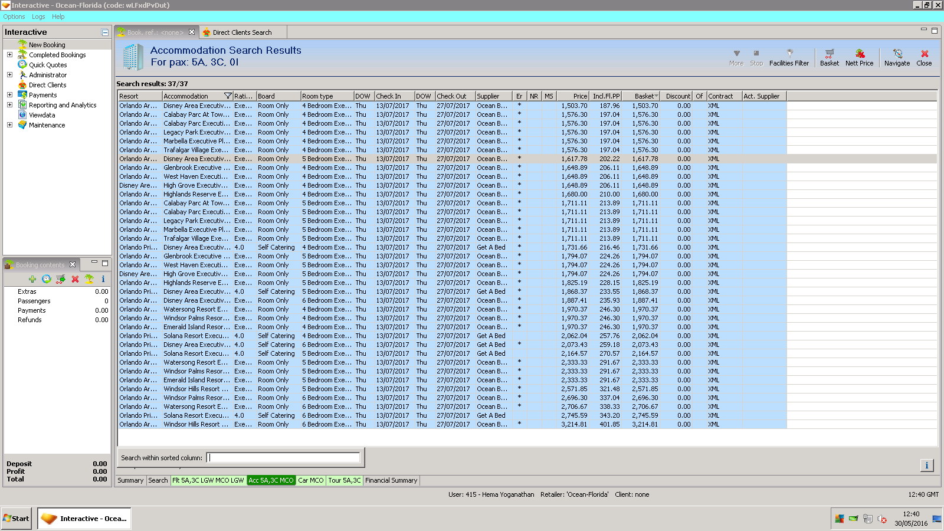Open the Options menu

click(14, 17)
